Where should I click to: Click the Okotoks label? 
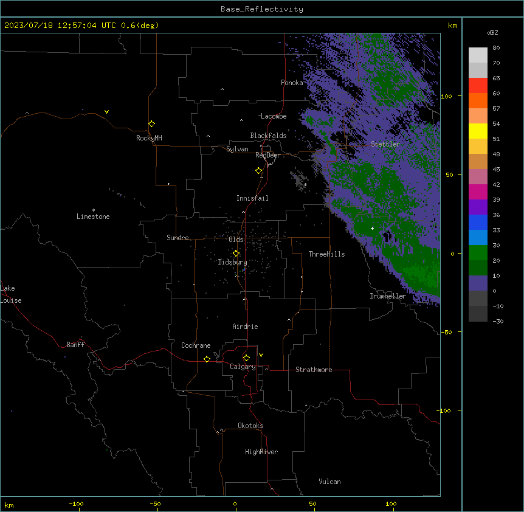coord(250,426)
